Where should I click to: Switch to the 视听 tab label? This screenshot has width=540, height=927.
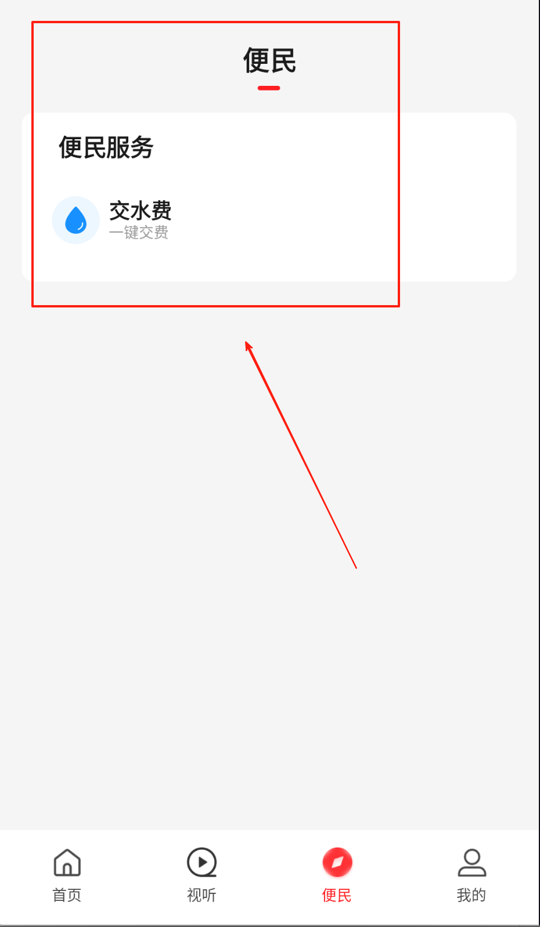202,895
